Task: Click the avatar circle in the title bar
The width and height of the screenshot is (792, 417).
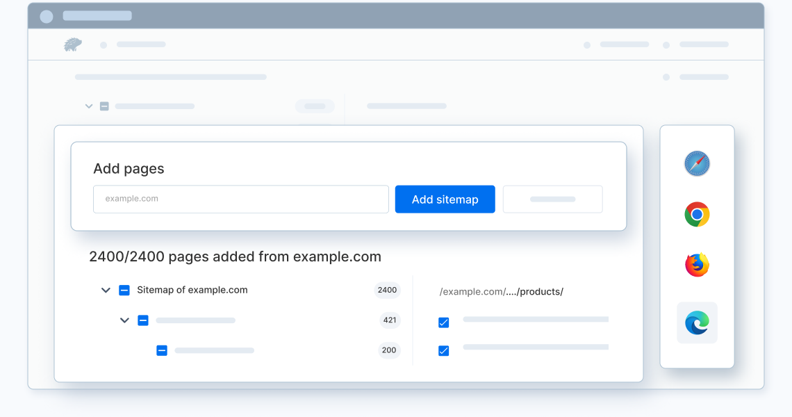Action: coord(45,15)
